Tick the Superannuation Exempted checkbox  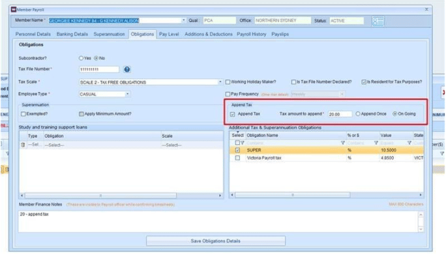23,114
